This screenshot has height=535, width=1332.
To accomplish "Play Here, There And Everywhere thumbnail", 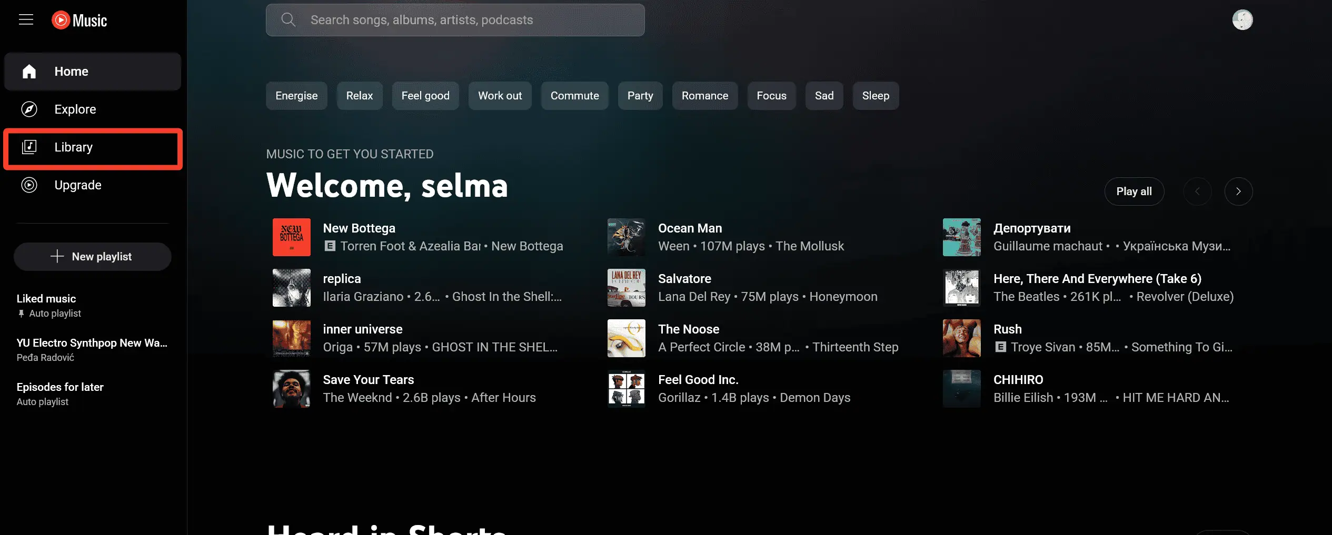I will [962, 288].
